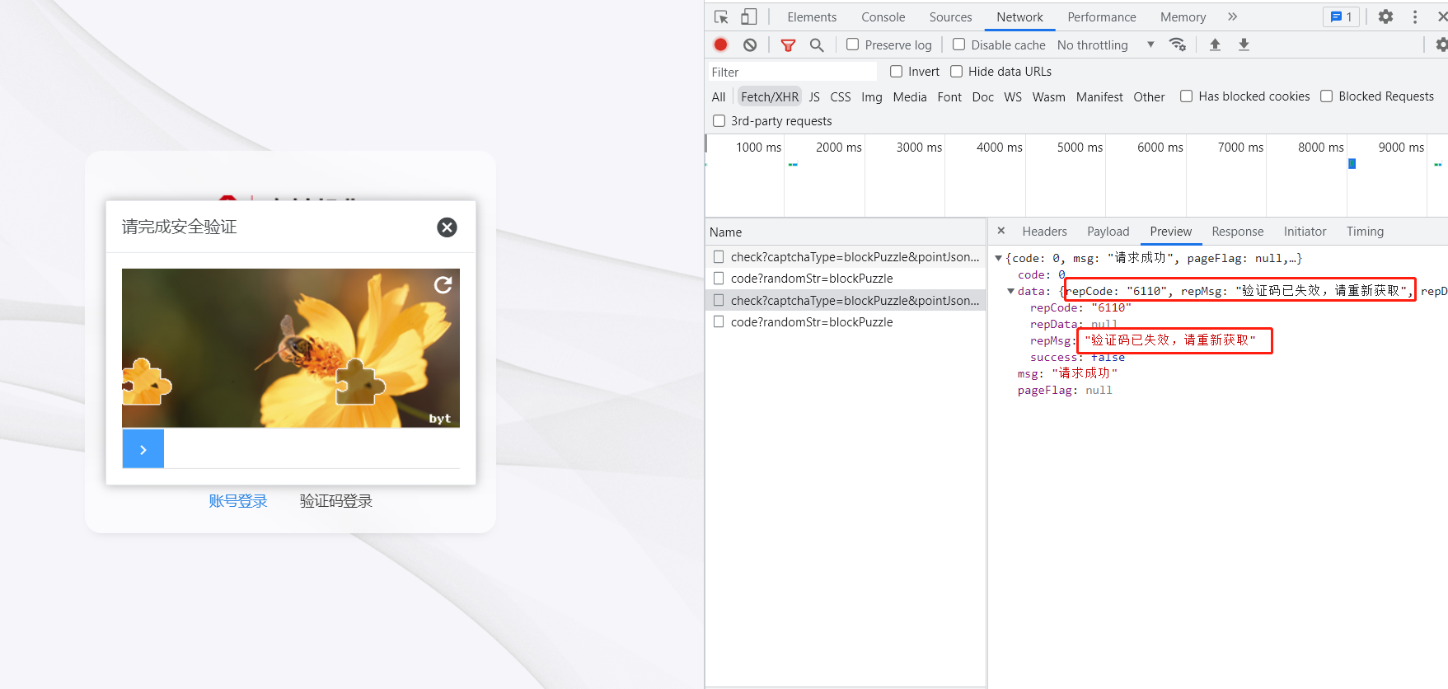Viewport: 1448px width, 689px height.
Task: Open DevTools three-dot customize menu
Action: [x=1415, y=16]
